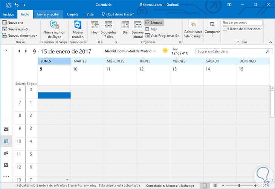Click the calendar scrollbar up arrow

click(272, 88)
